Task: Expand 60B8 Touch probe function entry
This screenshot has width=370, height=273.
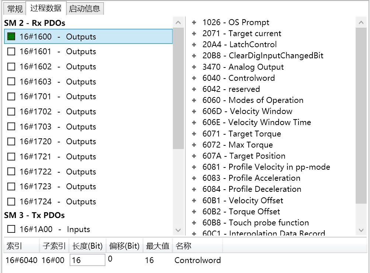Action: point(194,223)
